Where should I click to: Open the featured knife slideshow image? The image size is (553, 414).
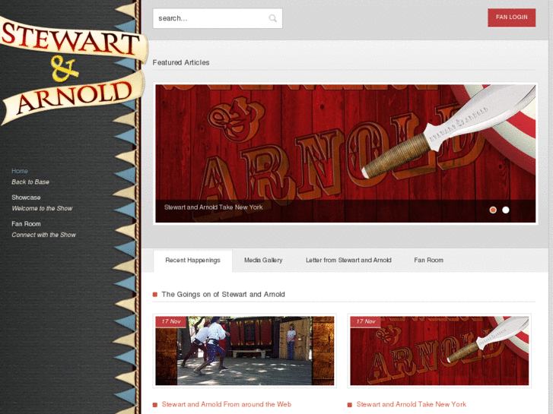345,153
